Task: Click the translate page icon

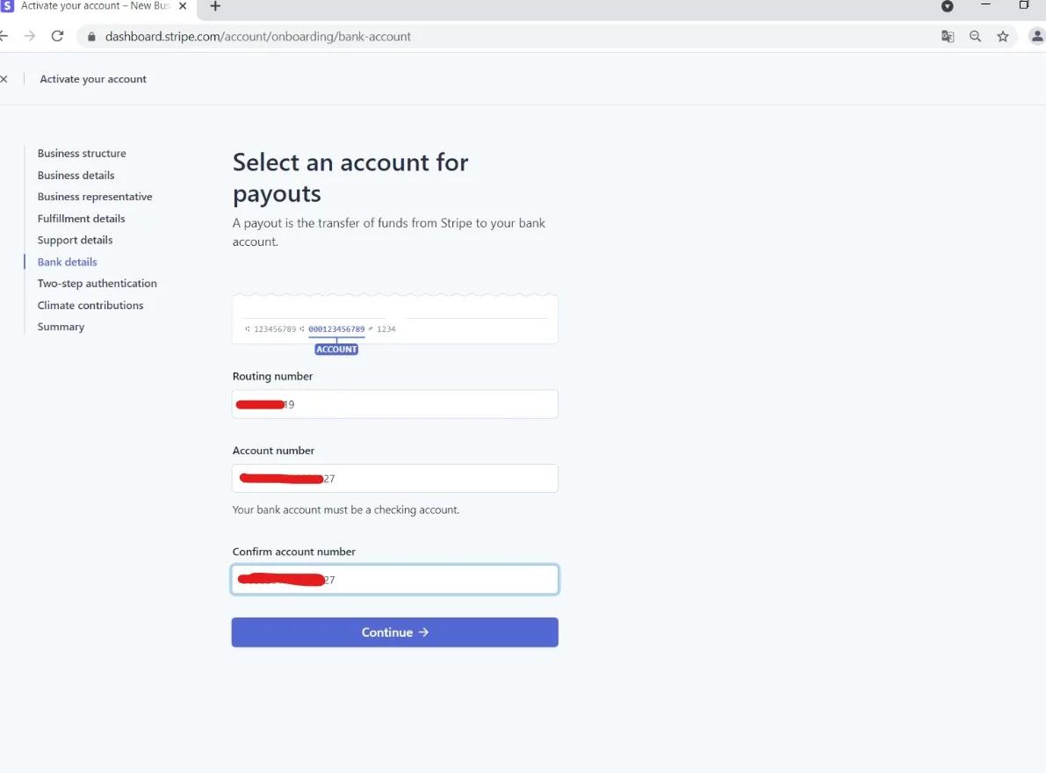Action: (948, 37)
